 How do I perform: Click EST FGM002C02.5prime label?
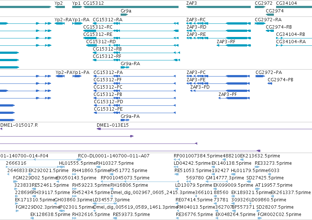point(279,215)
